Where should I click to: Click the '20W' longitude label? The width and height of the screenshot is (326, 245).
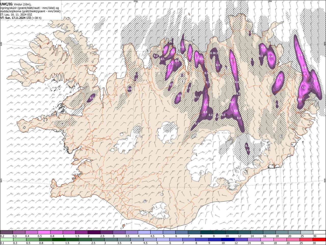pos(135,1)
